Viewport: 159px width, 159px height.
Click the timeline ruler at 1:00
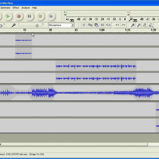tap(102, 30)
